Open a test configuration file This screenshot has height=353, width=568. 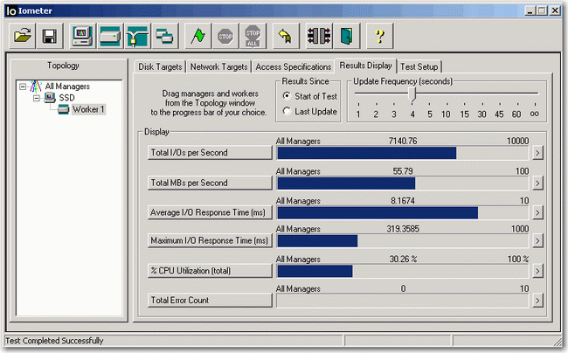(x=22, y=36)
